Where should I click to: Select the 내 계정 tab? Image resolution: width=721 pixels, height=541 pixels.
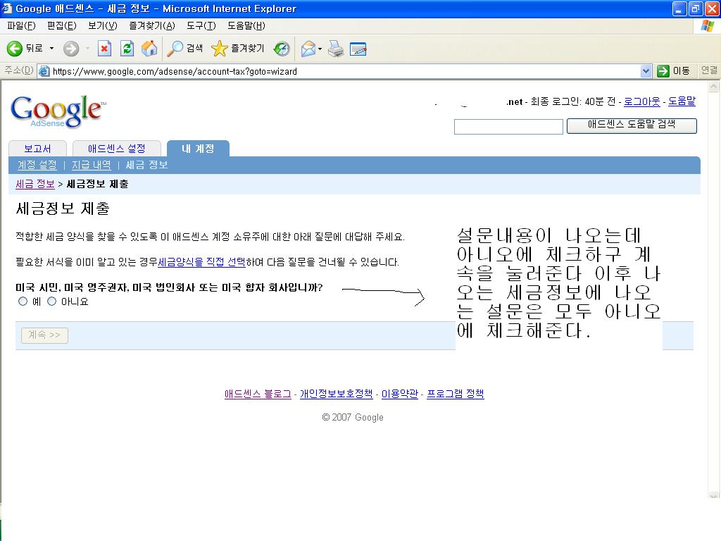point(198,149)
